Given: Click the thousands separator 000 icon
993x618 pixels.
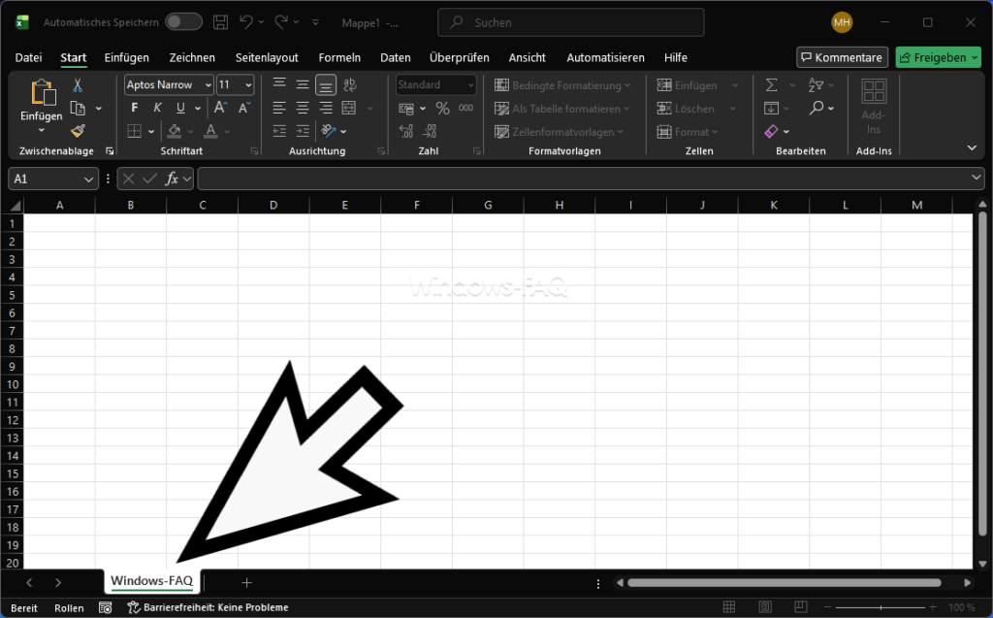Looking at the screenshot, I should tap(466, 108).
